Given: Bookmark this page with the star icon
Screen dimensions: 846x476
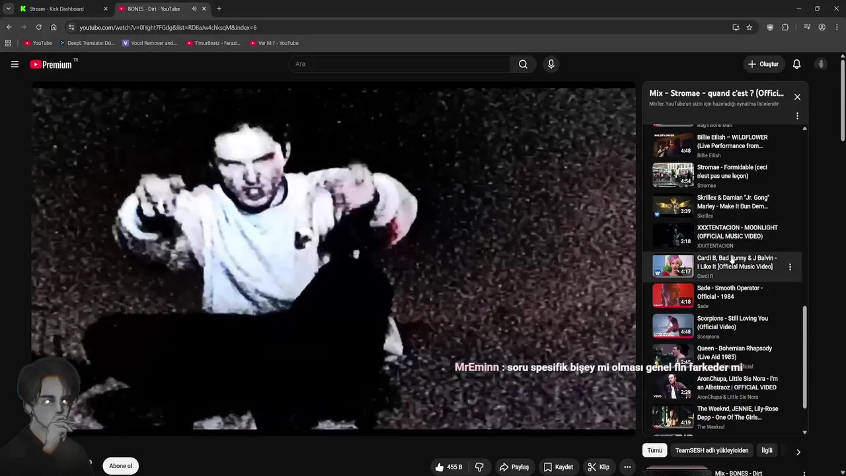Looking at the screenshot, I should (749, 27).
